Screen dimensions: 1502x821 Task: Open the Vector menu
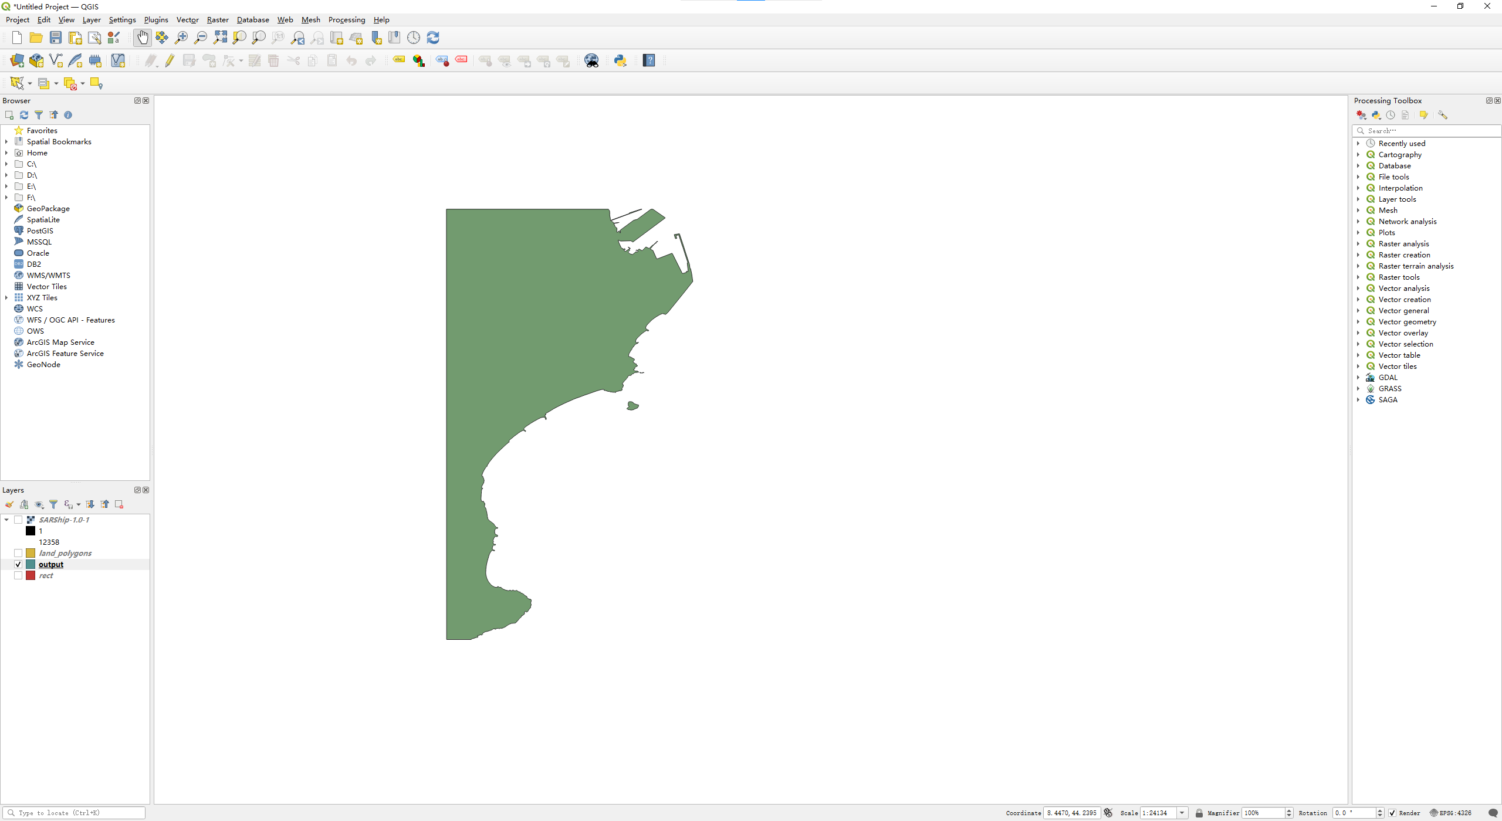click(188, 20)
